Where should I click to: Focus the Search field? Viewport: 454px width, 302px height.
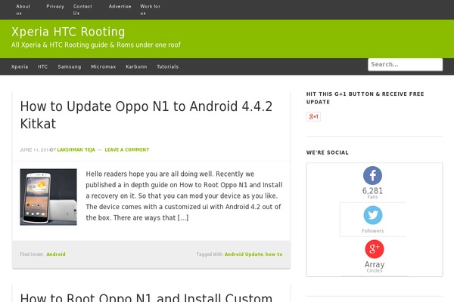coord(405,64)
